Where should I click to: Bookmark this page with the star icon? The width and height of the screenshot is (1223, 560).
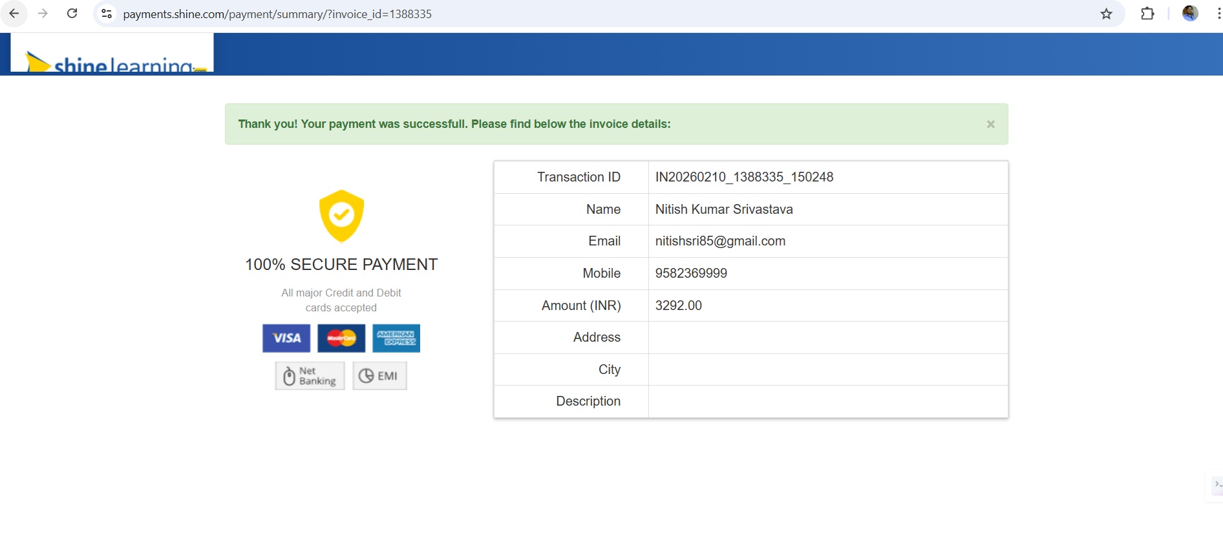coord(1106,14)
